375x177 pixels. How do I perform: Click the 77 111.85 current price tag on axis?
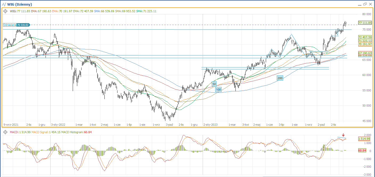pos(364,23)
